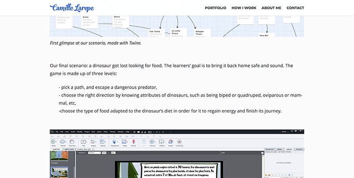Click the Assets icon in Captivate toolbar
354x178 pixels.
click(171, 142)
